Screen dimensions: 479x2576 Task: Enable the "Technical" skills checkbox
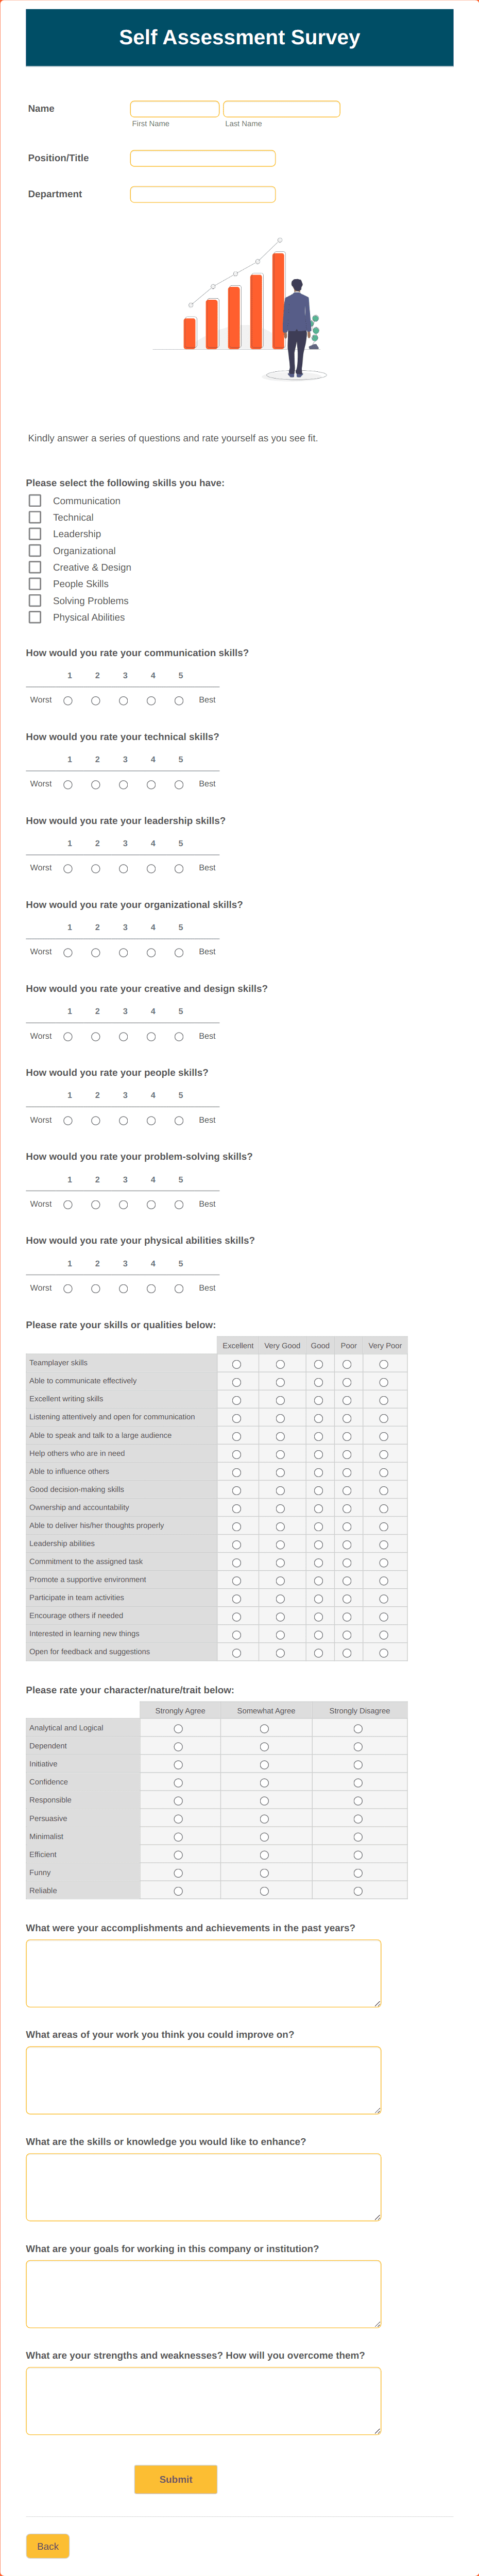click(x=35, y=517)
